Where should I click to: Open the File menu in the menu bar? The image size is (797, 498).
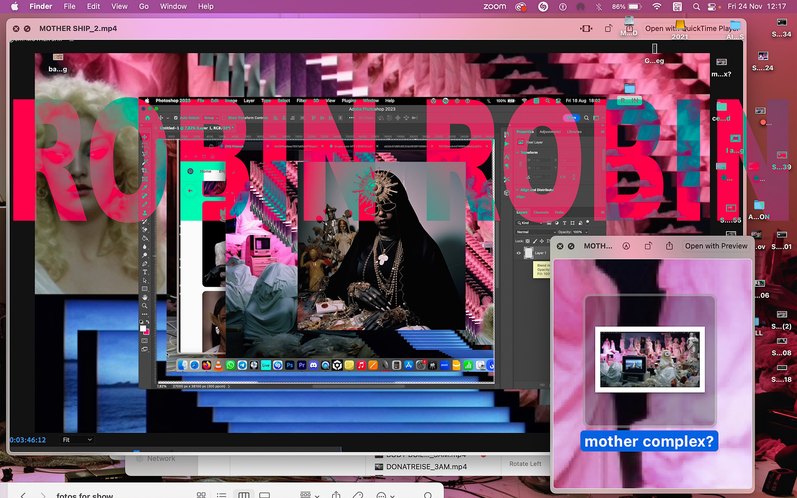[69, 6]
